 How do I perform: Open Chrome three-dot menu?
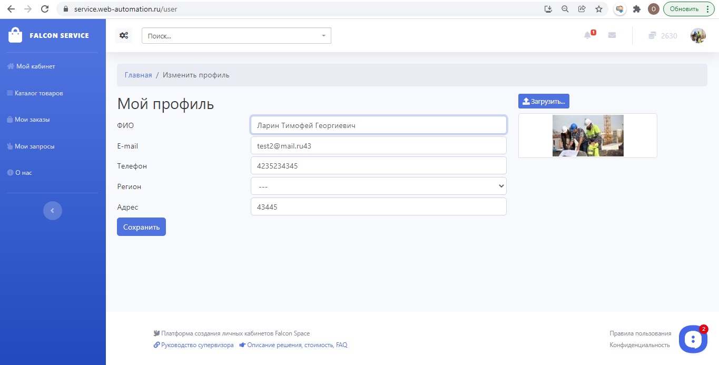point(707,9)
